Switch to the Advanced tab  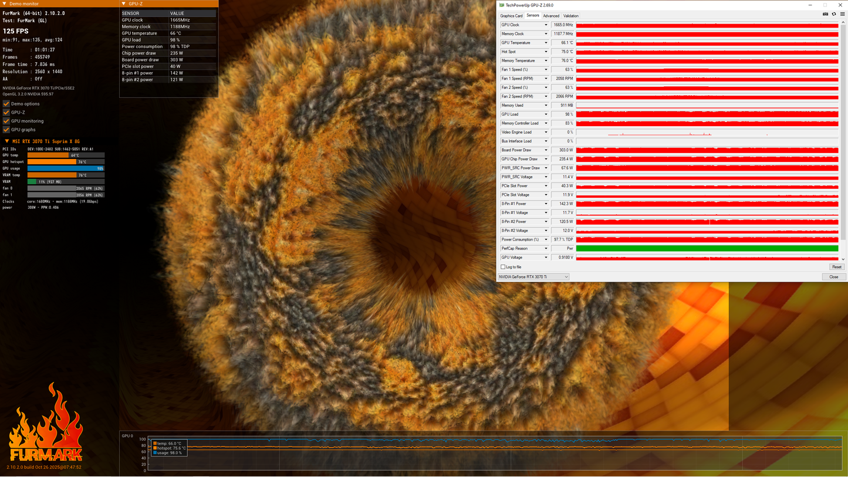coord(551,16)
